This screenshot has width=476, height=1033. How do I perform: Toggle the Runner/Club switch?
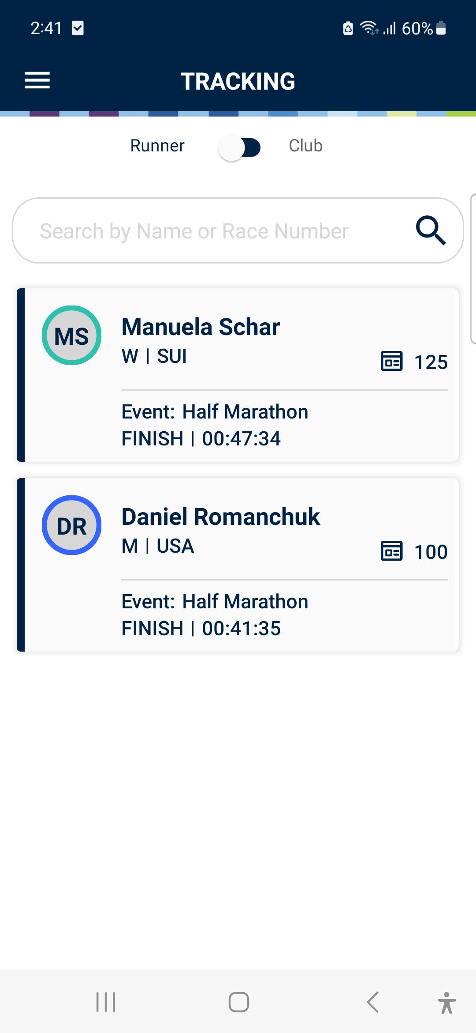[x=240, y=147]
